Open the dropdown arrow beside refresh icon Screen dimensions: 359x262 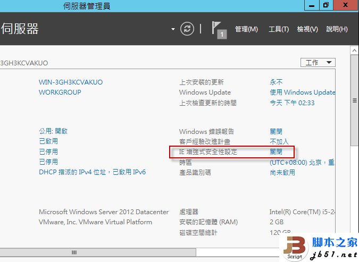pyautogui.click(x=173, y=29)
